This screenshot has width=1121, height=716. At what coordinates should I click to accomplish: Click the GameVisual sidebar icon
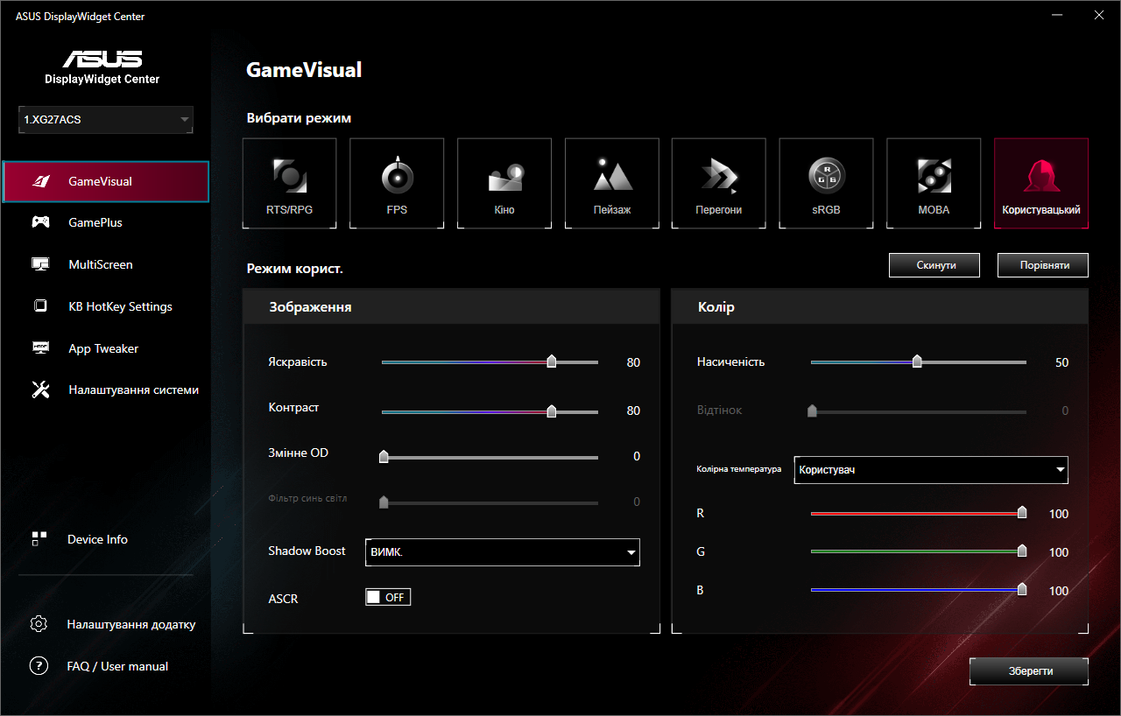(40, 182)
